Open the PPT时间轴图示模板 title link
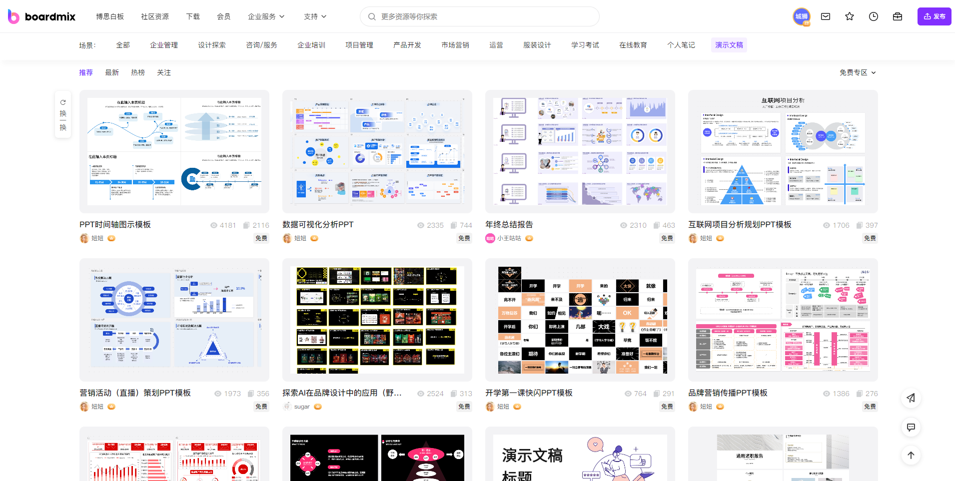The width and height of the screenshot is (955, 481). click(115, 225)
